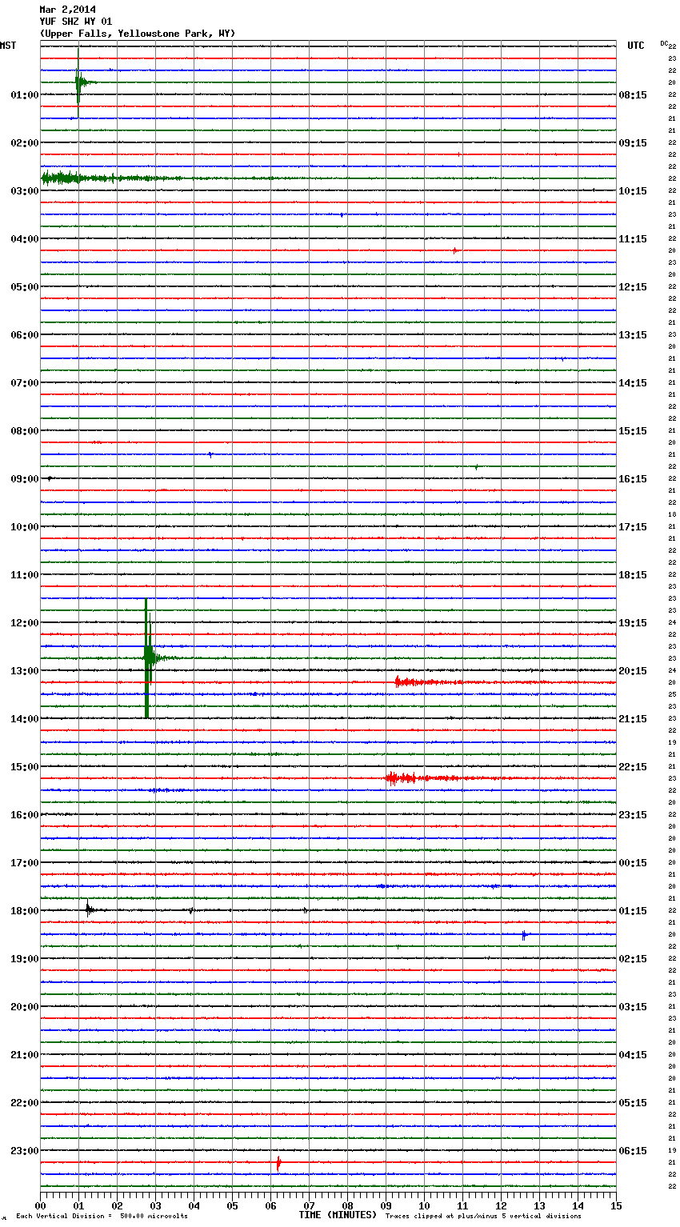Viewport: 680px width, 1227px height.
Task: Select the "01:00" MST time label
Action: [25, 95]
